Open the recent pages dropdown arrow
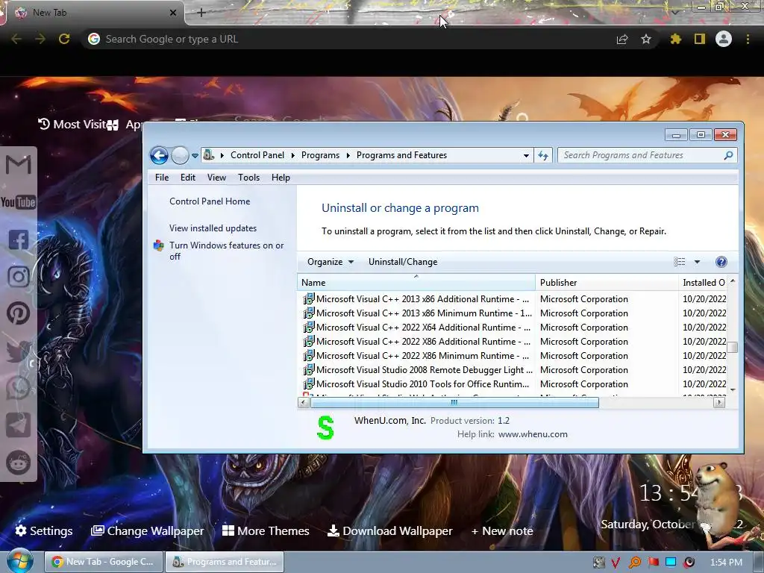This screenshot has width=764, height=573. pos(195,156)
